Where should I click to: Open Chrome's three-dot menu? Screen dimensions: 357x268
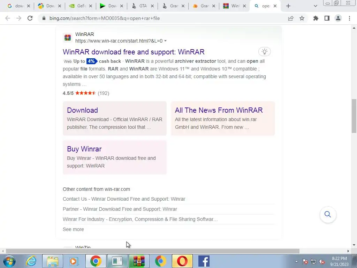click(349, 18)
